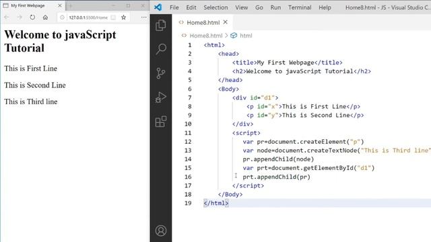The image size is (431, 242).
Task: Click line number 7 in the gutter
Action: coord(190,97)
